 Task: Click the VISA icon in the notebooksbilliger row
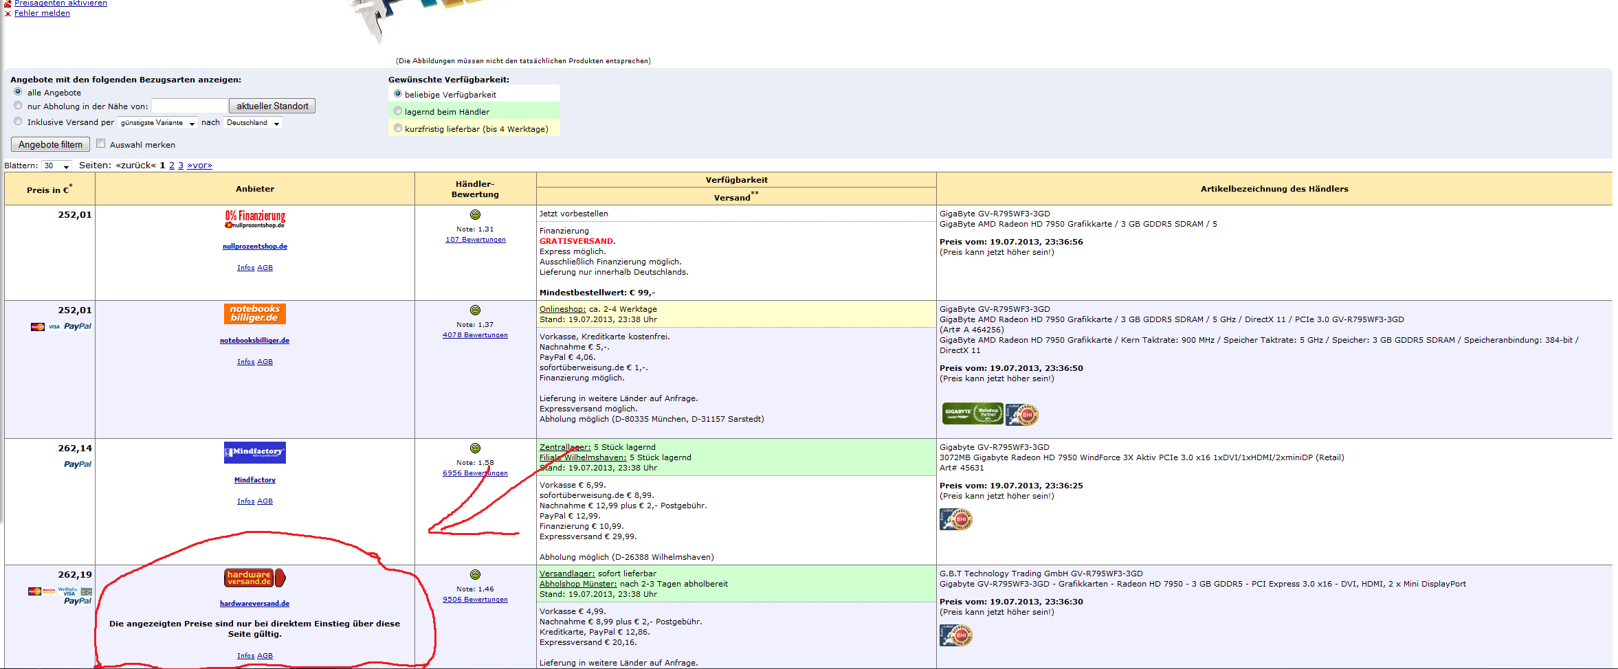click(54, 327)
